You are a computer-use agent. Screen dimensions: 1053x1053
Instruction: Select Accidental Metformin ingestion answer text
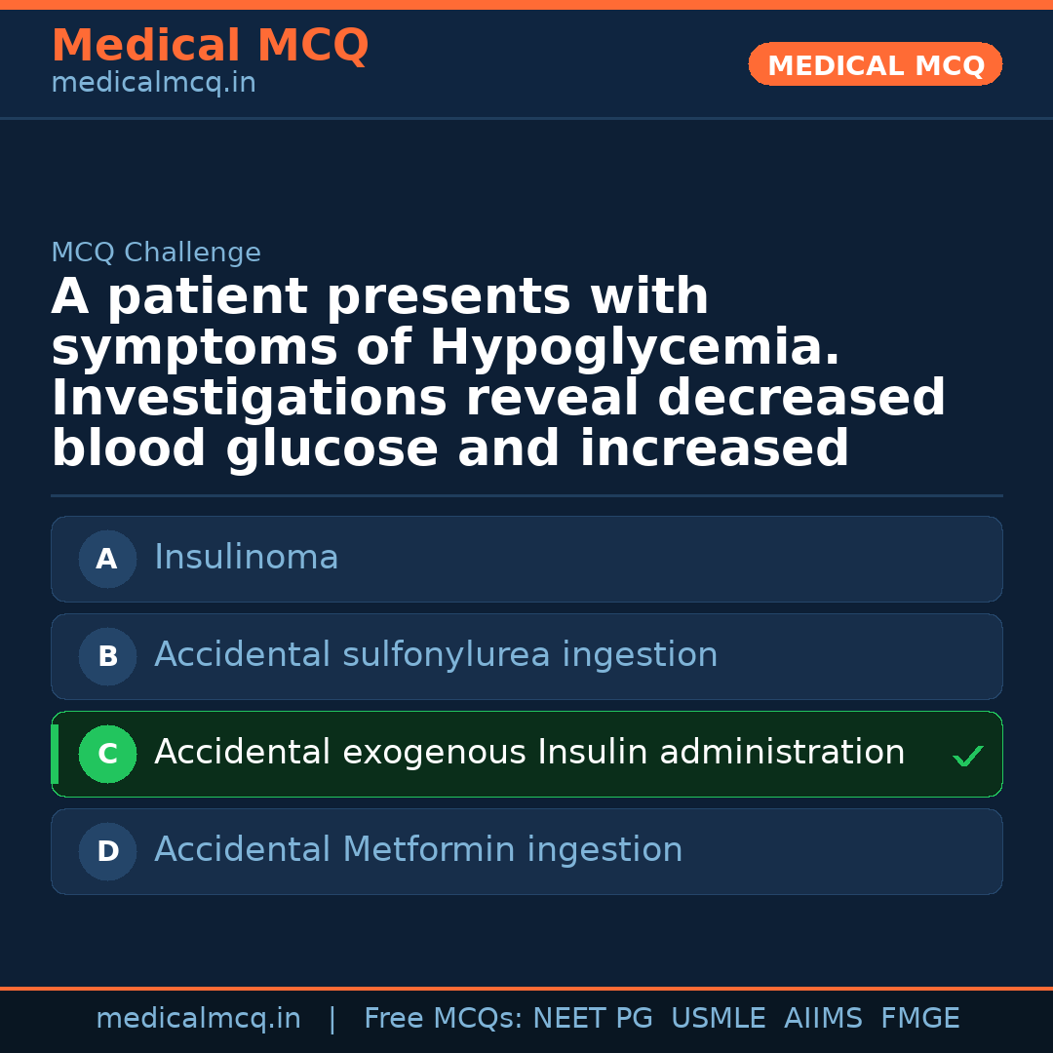418,850
